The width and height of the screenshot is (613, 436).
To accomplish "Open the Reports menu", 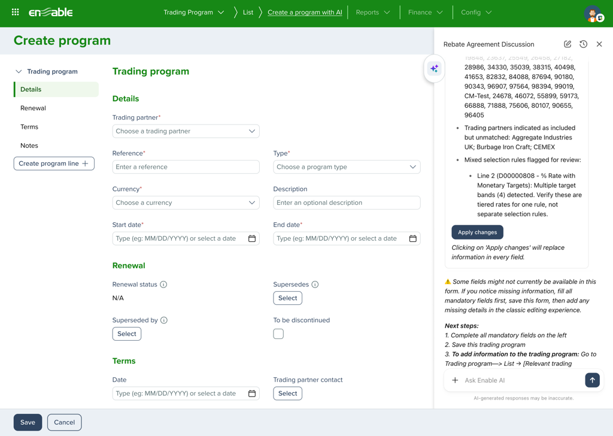I will point(372,13).
